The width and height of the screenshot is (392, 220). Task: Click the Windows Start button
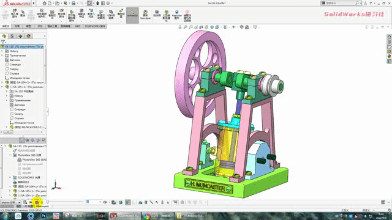tap(6, 216)
